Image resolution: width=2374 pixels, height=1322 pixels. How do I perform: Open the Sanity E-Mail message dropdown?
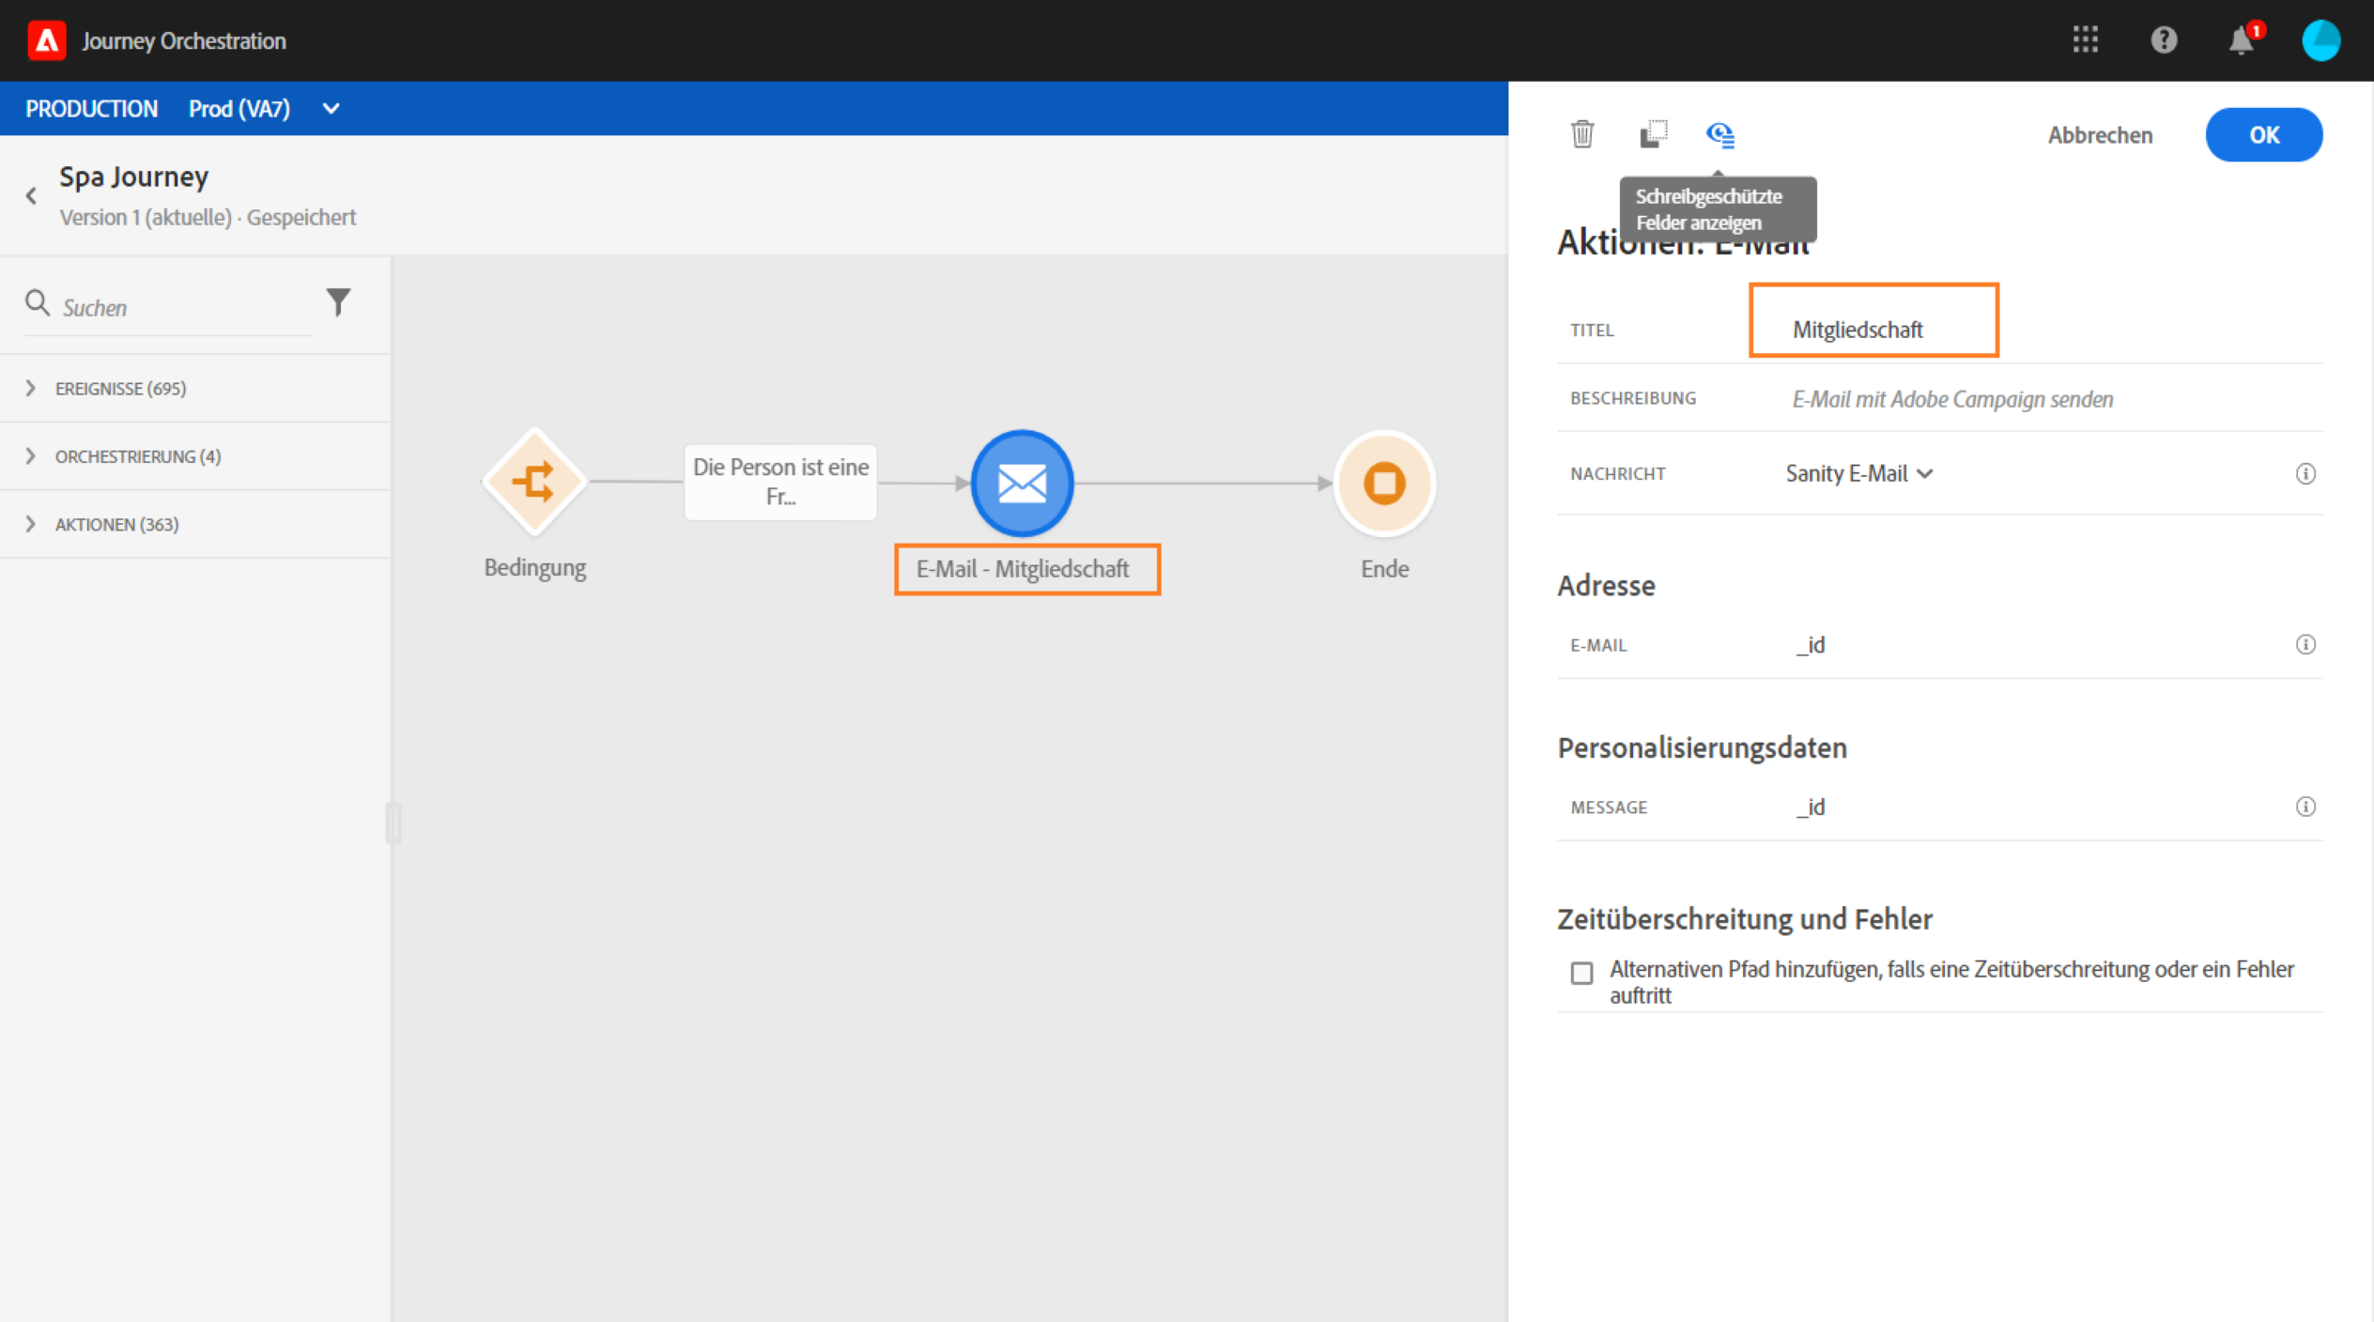(1858, 473)
